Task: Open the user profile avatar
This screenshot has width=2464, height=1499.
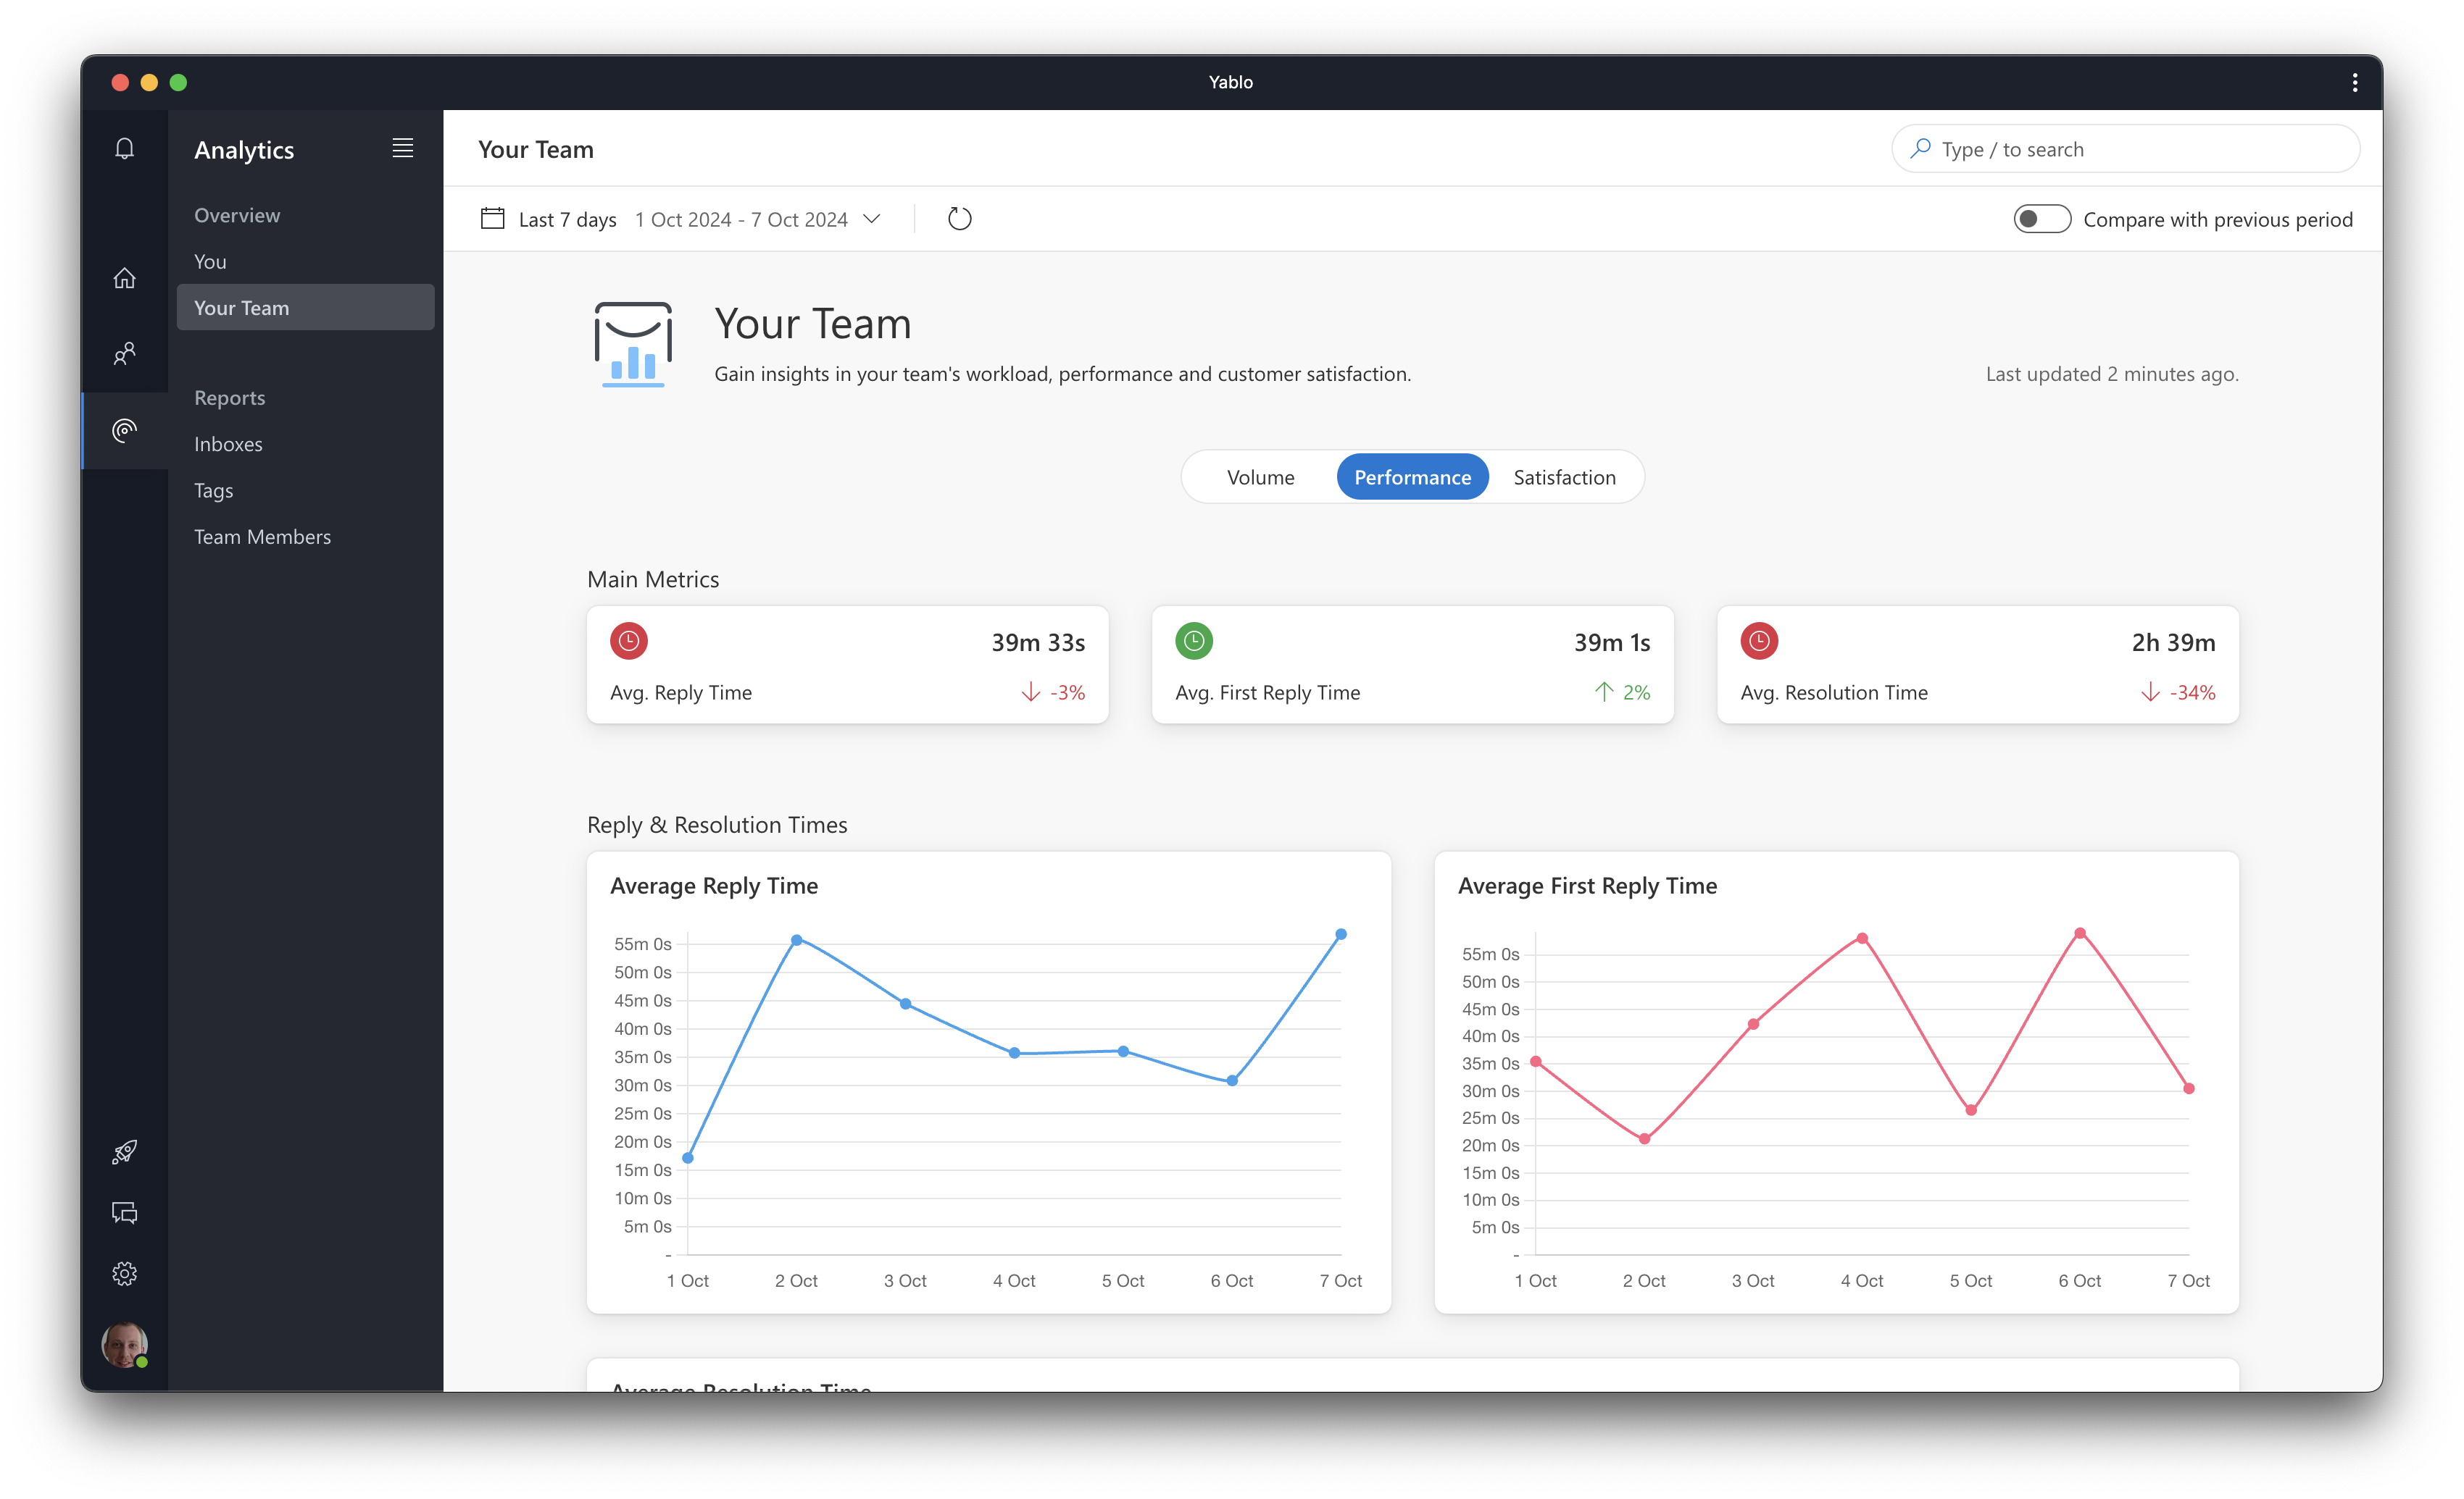Action: (124, 1344)
